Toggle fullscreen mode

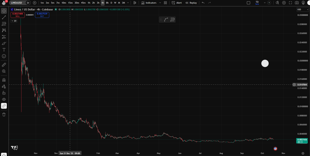[290, 3]
